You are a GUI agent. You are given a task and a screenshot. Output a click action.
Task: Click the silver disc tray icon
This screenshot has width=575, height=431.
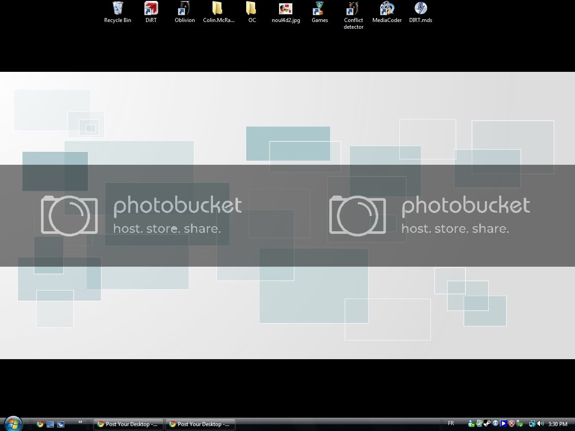click(x=495, y=423)
